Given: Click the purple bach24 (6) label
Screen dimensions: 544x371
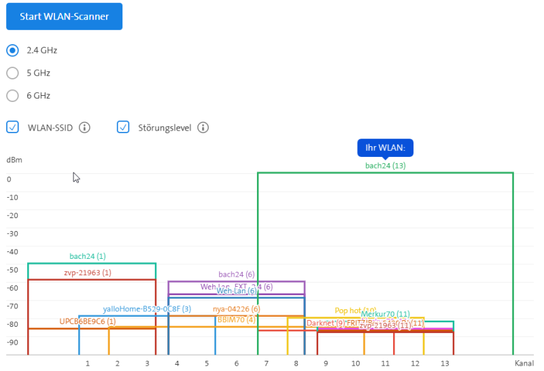Looking at the screenshot, I should coord(236,274).
